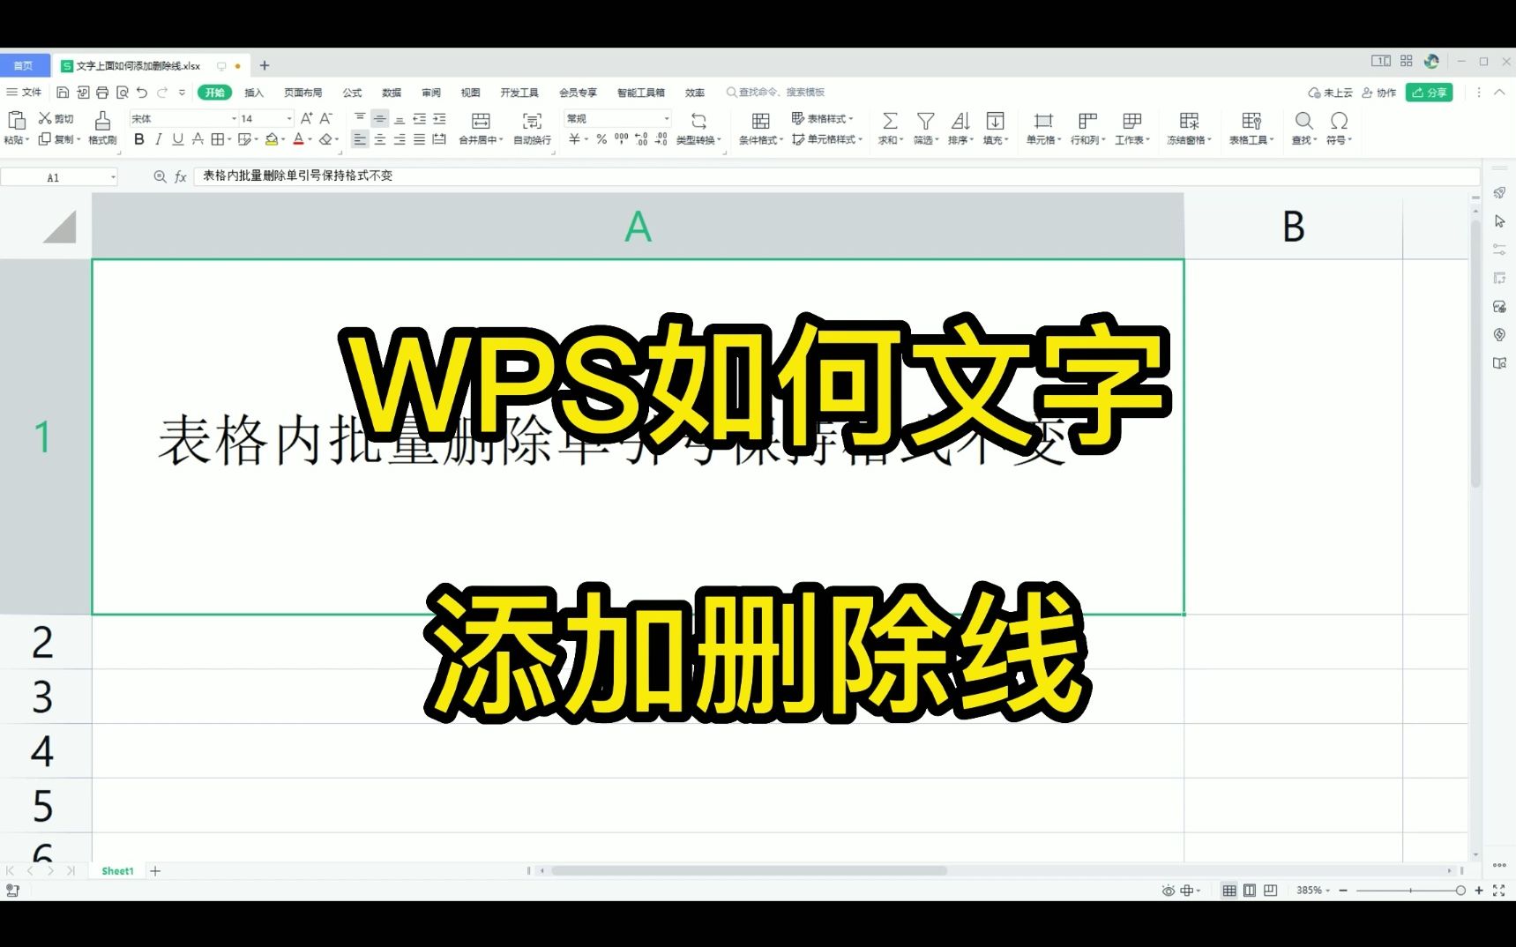1516x947 pixels.
Task: Expand the quick access toolbar customize arrow
Action: click(183, 93)
